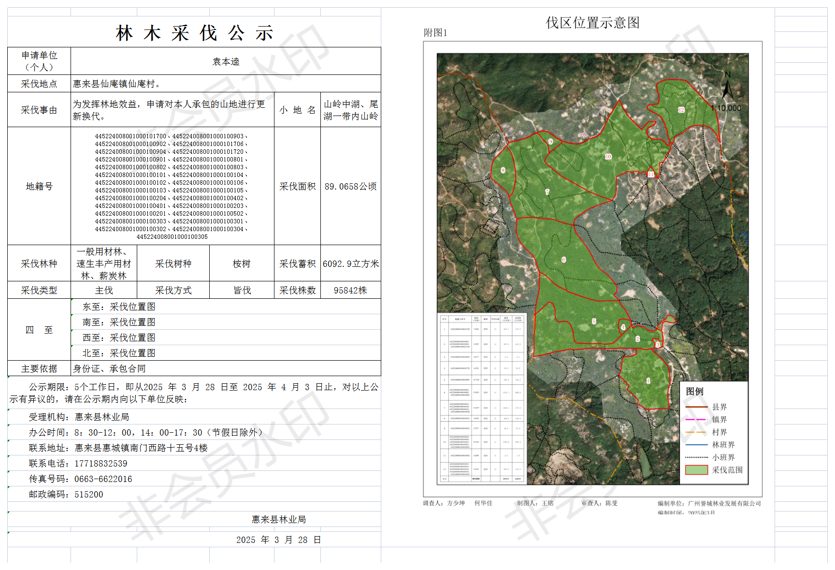Click the reviewer text 审查人：陈斐
The height and width of the screenshot is (570, 835).
[x=600, y=503]
